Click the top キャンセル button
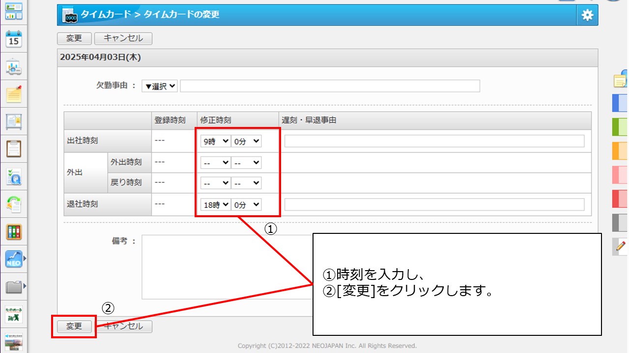Screen dimensions: 629x353 pos(123,38)
